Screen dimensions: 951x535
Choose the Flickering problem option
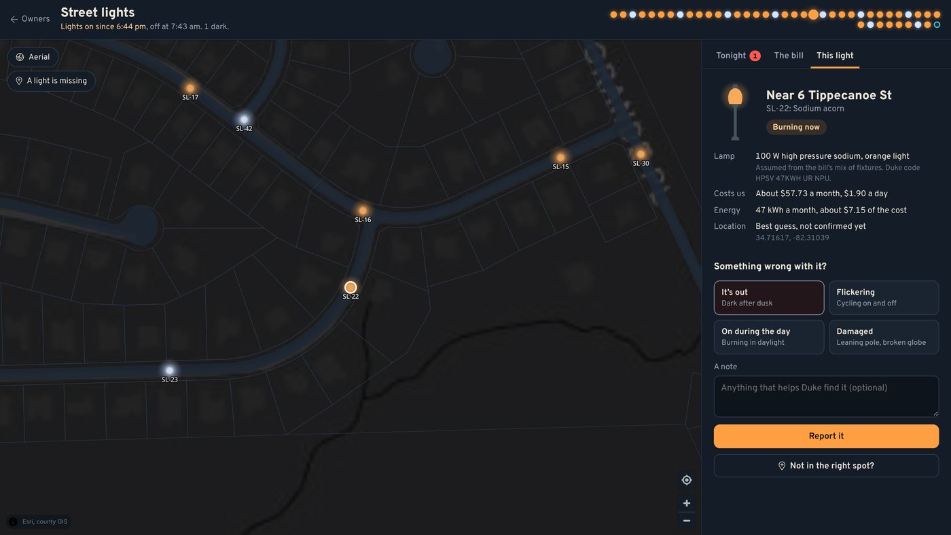pos(884,298)
